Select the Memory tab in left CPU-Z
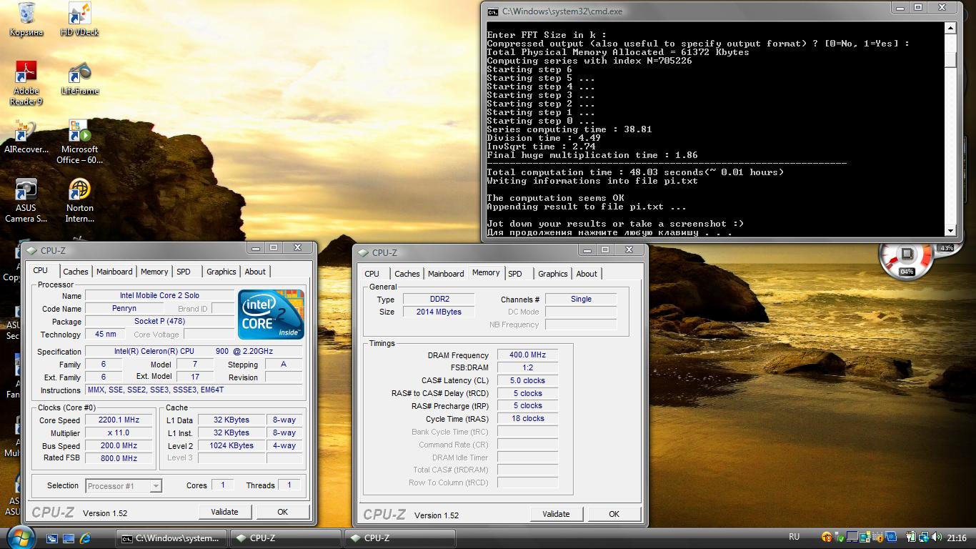976x549 pixels. click(x=154, y=272)
